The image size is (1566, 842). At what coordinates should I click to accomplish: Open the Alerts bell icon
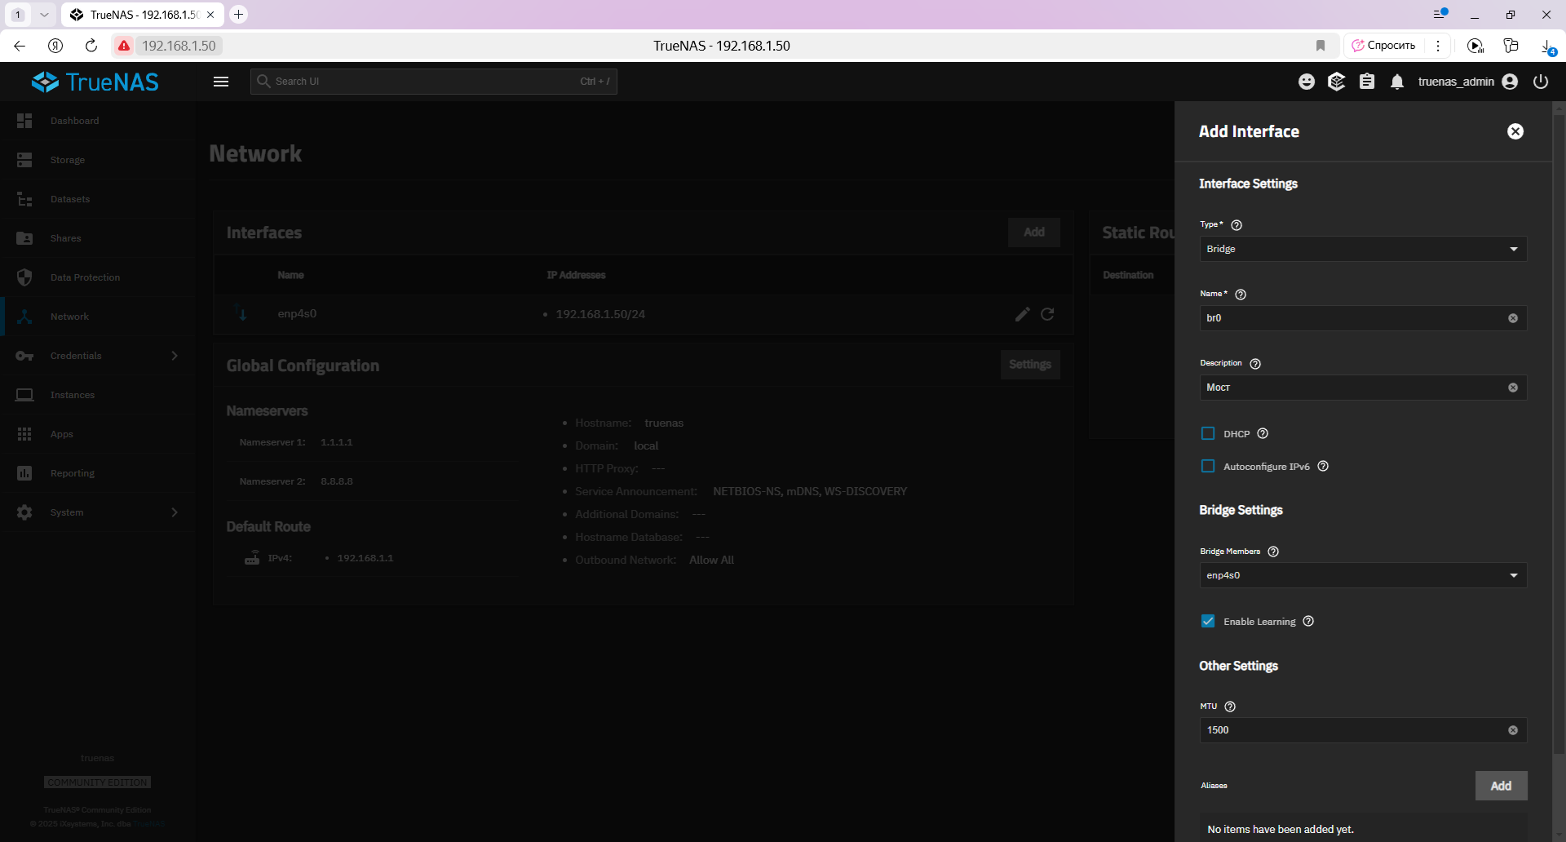point(1397,82)
